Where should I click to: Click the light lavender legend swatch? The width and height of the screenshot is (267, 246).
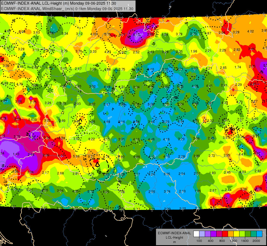(202, 234)
